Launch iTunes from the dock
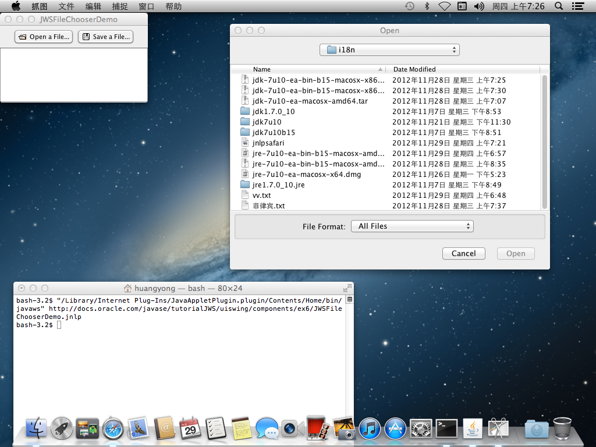The height and width of the screenshot is (447, 596). [369, 429]
